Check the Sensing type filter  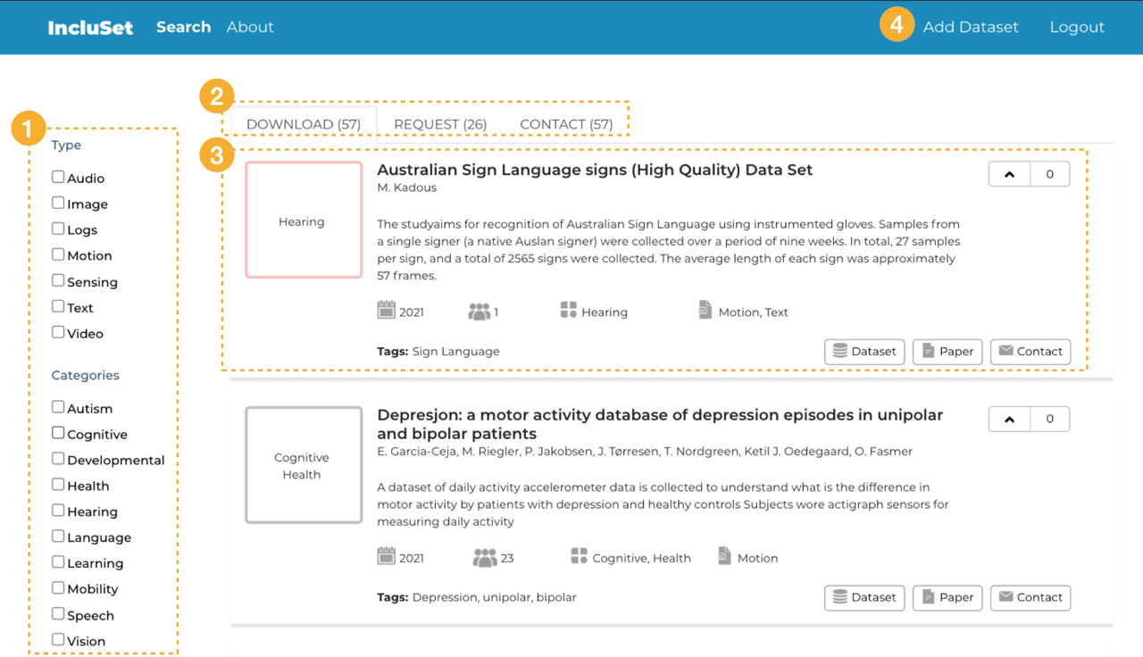click(58, 280)
